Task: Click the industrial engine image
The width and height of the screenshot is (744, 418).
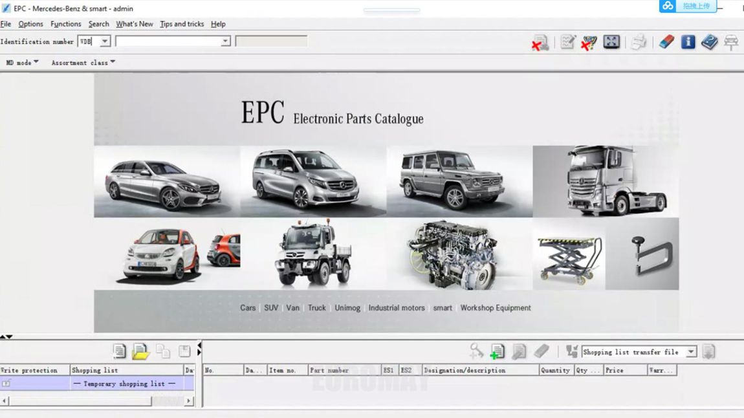Action: 459,254
